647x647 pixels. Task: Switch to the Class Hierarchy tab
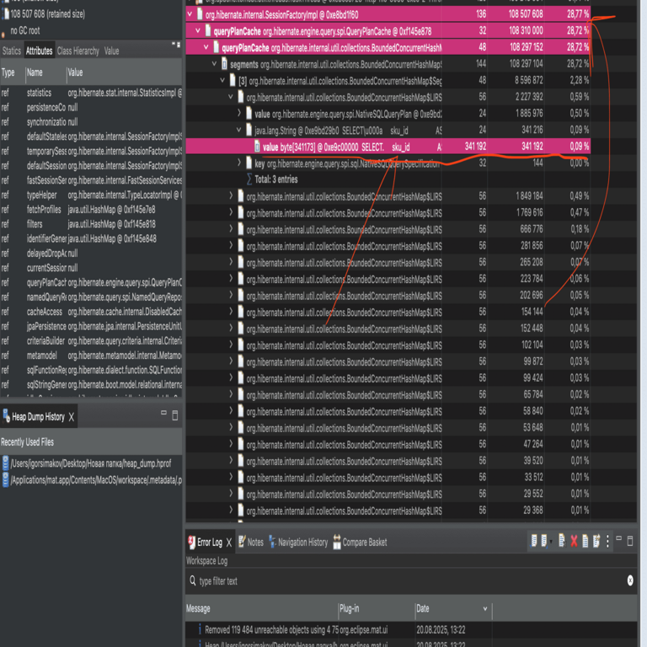tap(78, 51)
